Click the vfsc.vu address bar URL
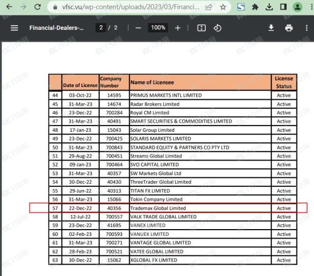314x276 pixels. tap(131, 7)
